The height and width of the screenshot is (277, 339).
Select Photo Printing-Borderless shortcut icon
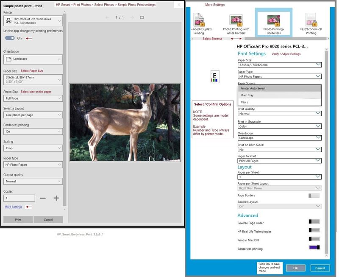point(273,20)
